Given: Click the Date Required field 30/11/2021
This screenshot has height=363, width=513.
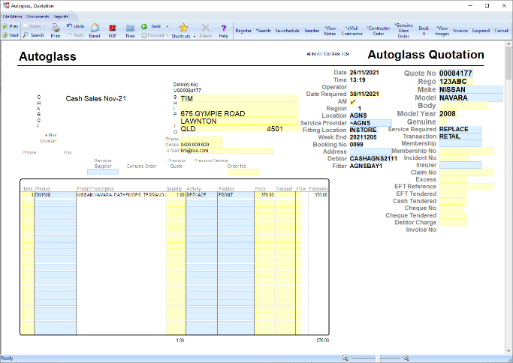Looking at the screenshot, I should coord(365,94).
